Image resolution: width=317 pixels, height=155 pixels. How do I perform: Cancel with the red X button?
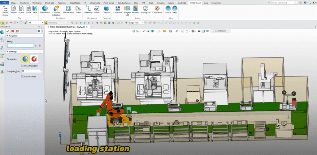(13, 31)
